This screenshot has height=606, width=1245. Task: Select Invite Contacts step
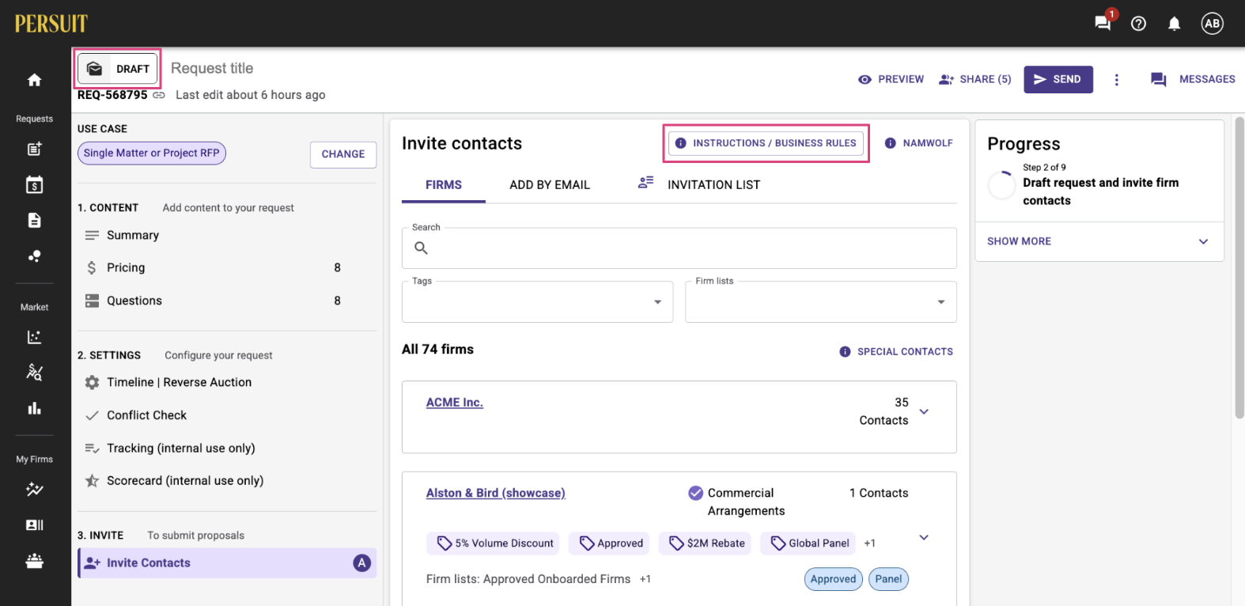(x=227, y=563)
